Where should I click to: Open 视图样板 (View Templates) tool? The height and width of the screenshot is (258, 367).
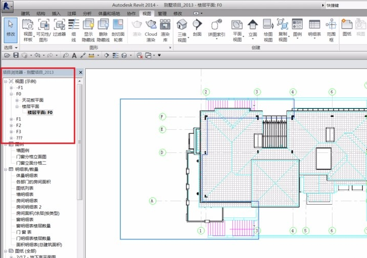click(x=28, y=30)
